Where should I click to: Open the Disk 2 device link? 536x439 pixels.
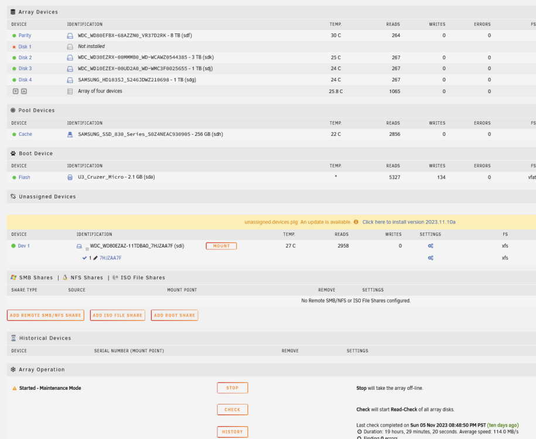pos(25,58)
